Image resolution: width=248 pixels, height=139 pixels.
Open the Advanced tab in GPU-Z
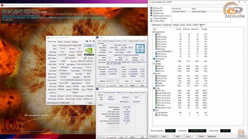point(67,42)
